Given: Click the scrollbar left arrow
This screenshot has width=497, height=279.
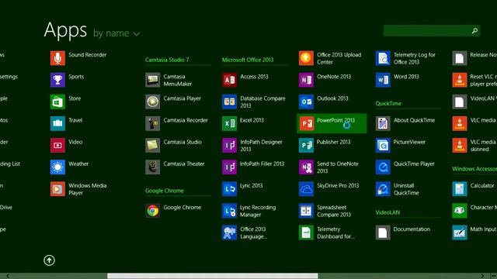Looking at the screenshot, I should point(8,276).
